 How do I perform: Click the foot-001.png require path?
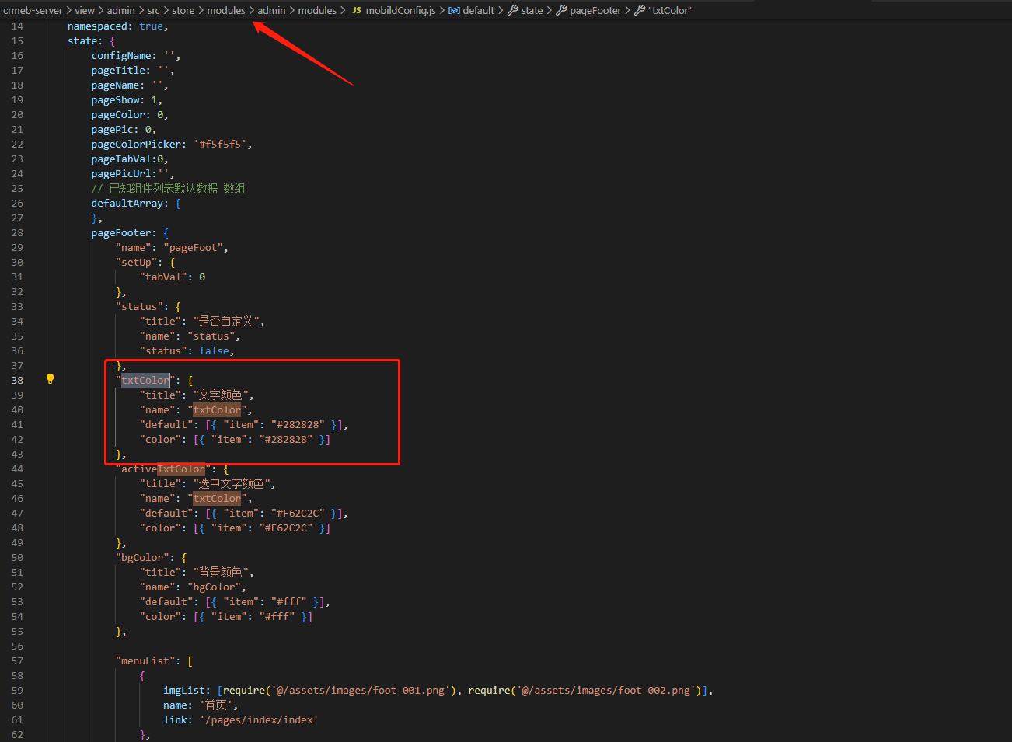click(x=361, y=690)
